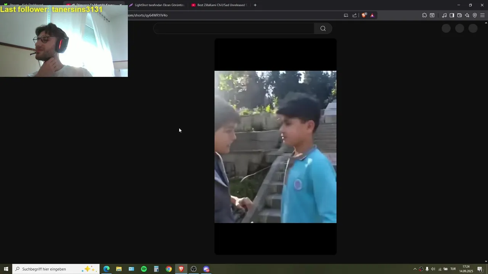Switch to the LightShot tarafından Ekran Görüntüsü tab
Viewport: 488px width, 274px height.
click(157, 5)
